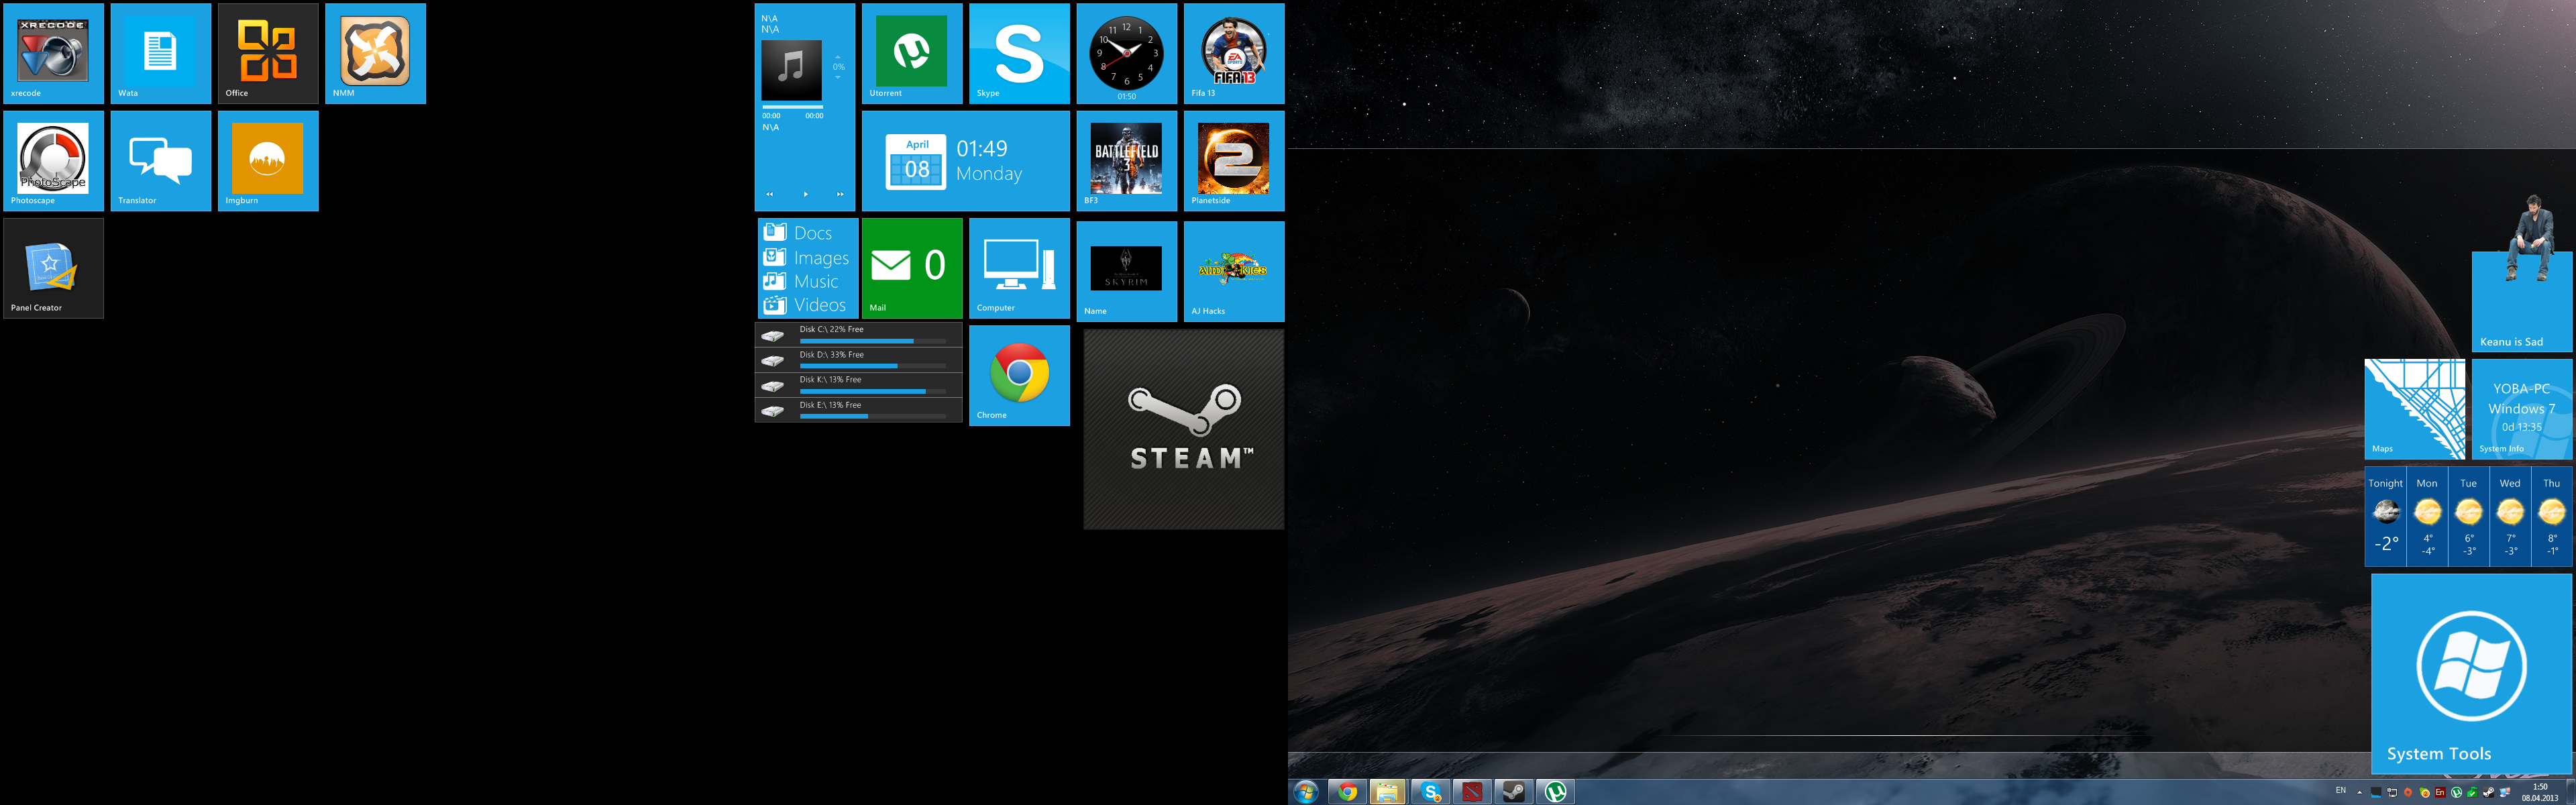Click the EN language indicator
Screen dimensions: 2576x805
[x=2341, y=790]
